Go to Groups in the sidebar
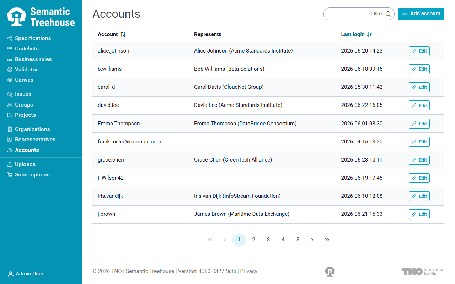 tap(20, 105)
